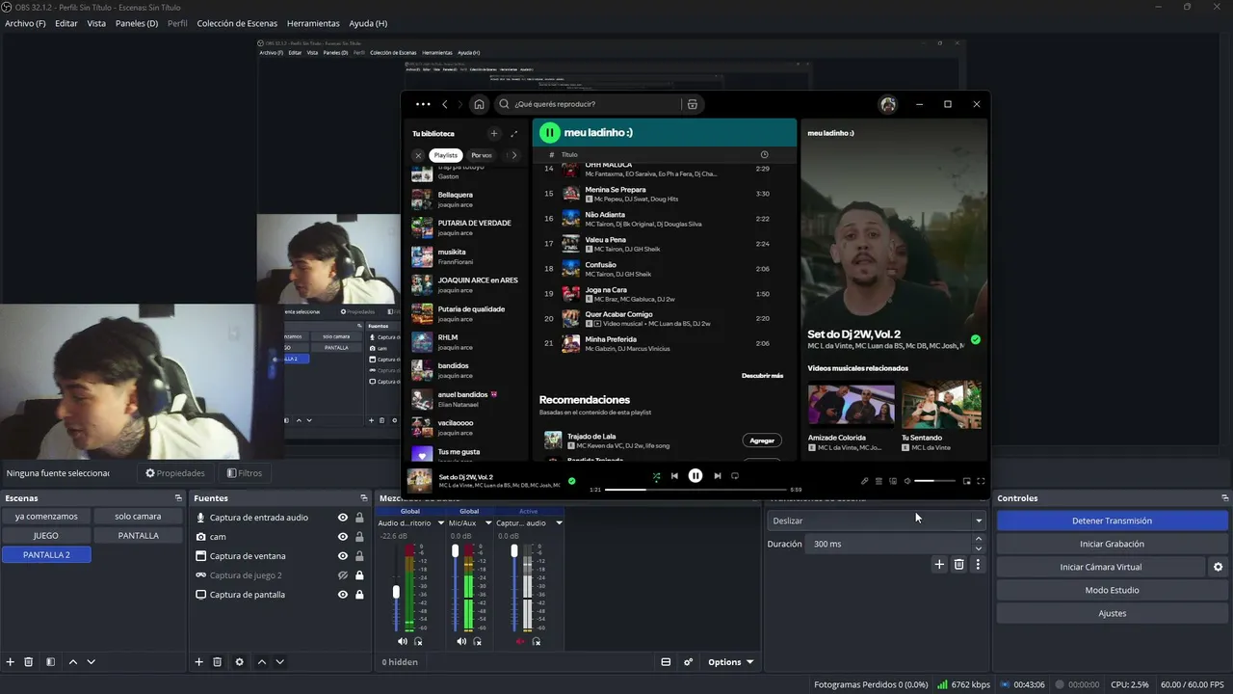Move the selected source down in Fuentes
The width and height of the screenshot is (1233, 694).
click(280, 662)
